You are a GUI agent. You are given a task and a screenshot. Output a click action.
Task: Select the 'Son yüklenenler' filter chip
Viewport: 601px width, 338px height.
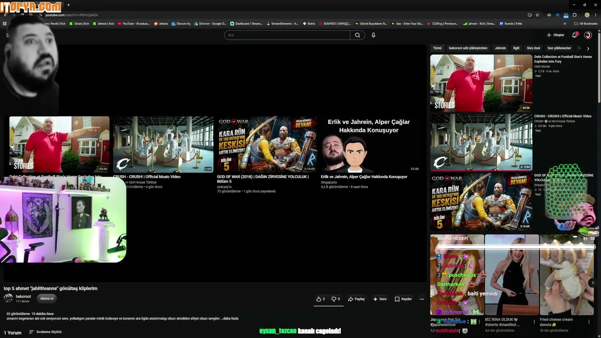(x=559, y=48)
